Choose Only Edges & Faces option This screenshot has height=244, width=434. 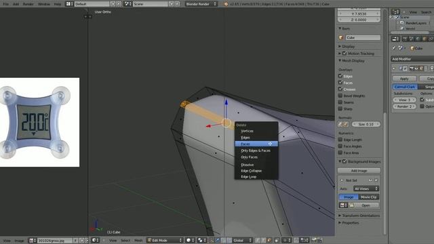(256, 150)
